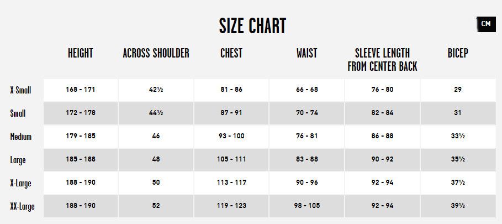Image resolution: width=502 pixels, height=224 pixels.
Task: Click the X-Small height cell 168 - 171
Action: 81,90
